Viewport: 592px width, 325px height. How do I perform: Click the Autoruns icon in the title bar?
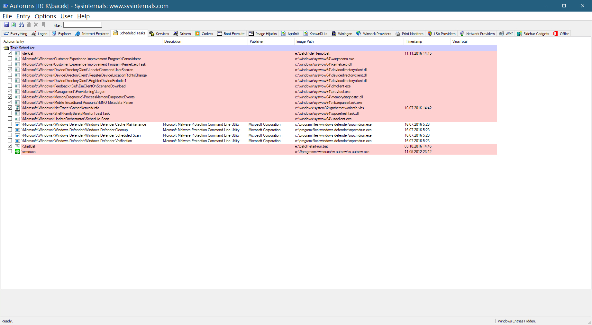tap(5, 6)
